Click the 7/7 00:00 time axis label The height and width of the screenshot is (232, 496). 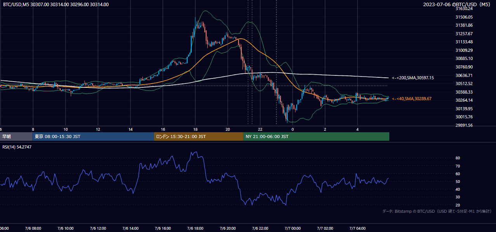pos(293,228)
